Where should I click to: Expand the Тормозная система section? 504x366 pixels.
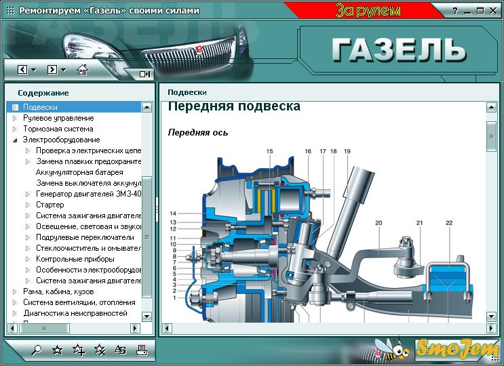[14, 129]
